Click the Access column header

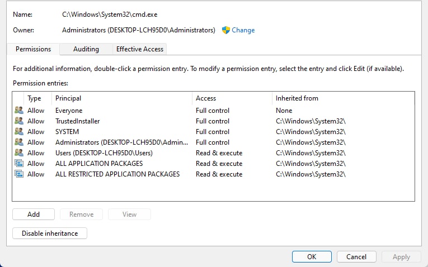pos(232,98)
